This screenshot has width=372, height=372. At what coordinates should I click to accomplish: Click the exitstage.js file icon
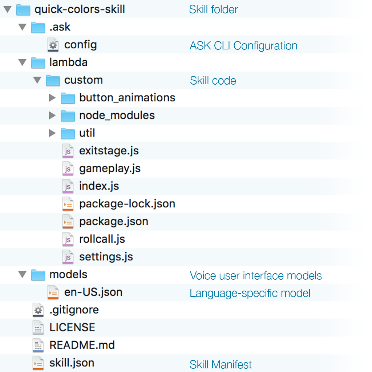point(68,151)
